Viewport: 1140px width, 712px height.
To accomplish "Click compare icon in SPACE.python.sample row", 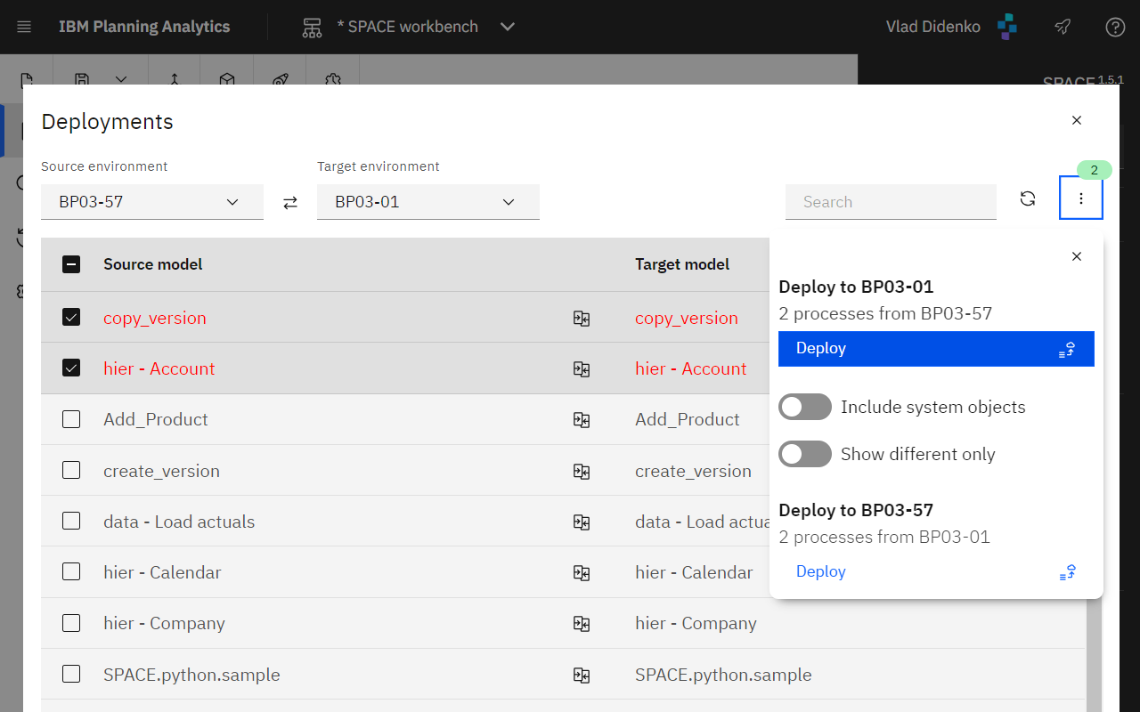I will click(x=582, y=676).
